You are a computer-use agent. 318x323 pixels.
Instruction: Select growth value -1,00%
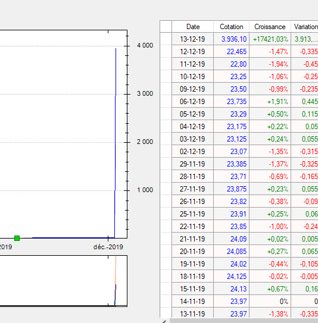270,227
